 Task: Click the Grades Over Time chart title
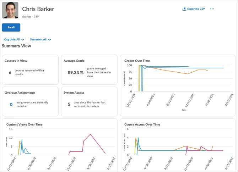tap(137, 61)
